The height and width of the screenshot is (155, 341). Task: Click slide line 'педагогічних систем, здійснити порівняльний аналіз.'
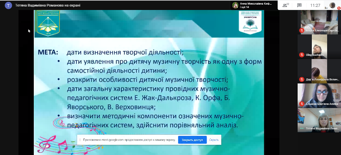(153, 125)
